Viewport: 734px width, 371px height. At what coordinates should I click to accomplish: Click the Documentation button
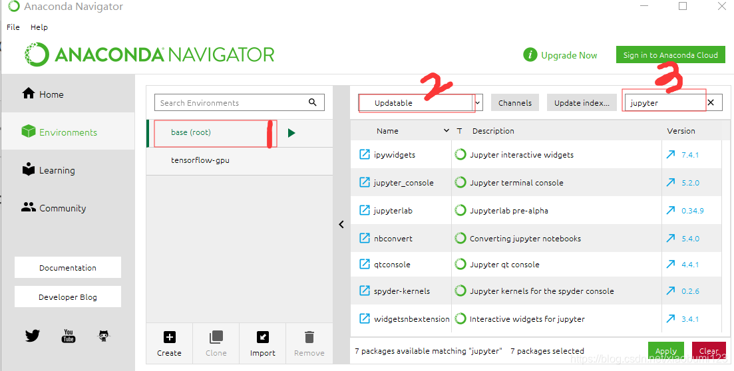pos(68,267)
